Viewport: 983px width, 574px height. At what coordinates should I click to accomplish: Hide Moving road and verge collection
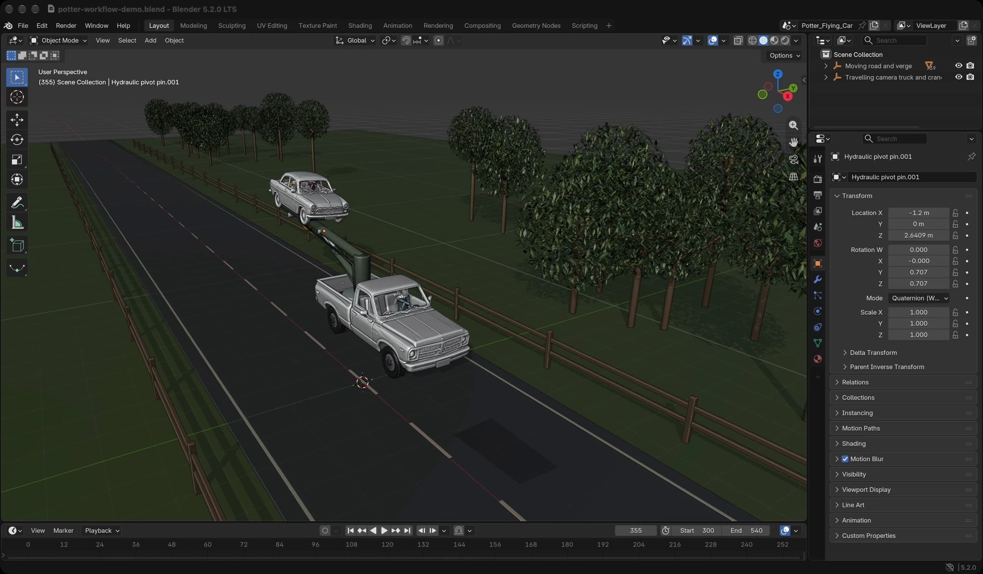[x=958, y=66]
